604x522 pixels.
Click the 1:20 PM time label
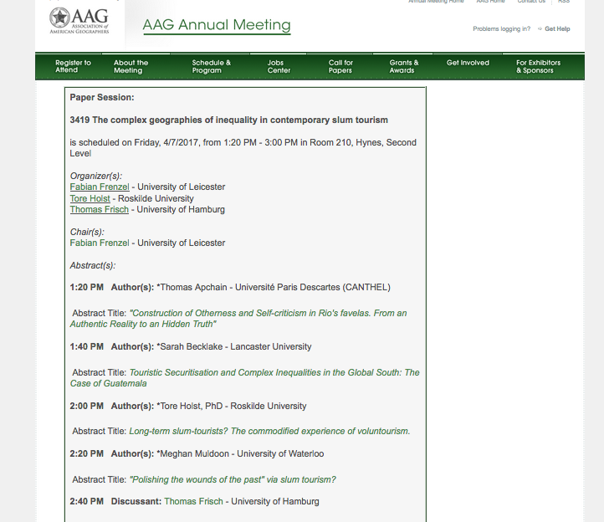87,288
